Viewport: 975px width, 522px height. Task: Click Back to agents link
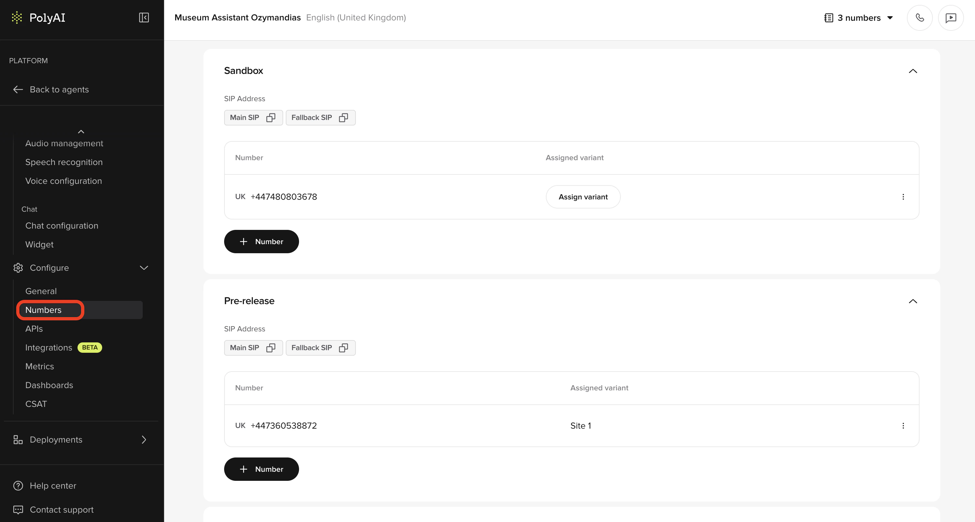click(x=59, y=89)
